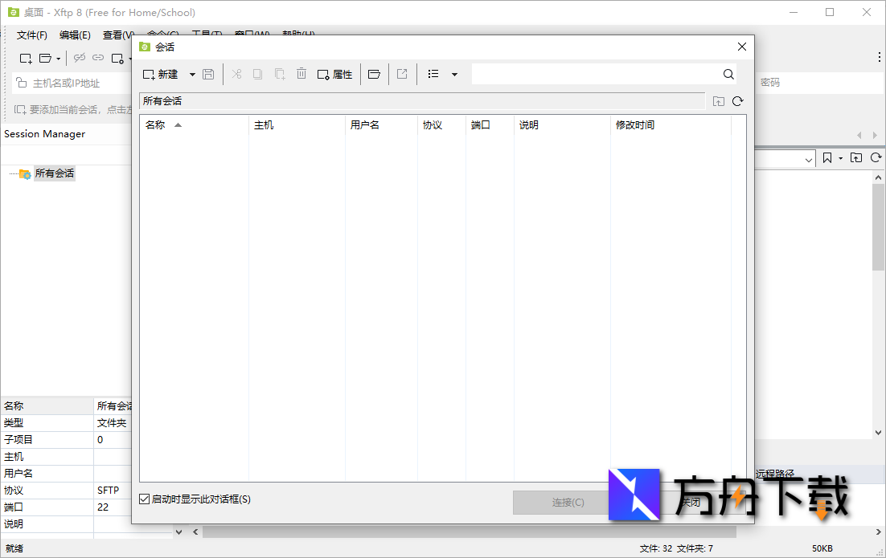
Task: Open the 属性 properties icon in the dialog
Action: [335, 74]
